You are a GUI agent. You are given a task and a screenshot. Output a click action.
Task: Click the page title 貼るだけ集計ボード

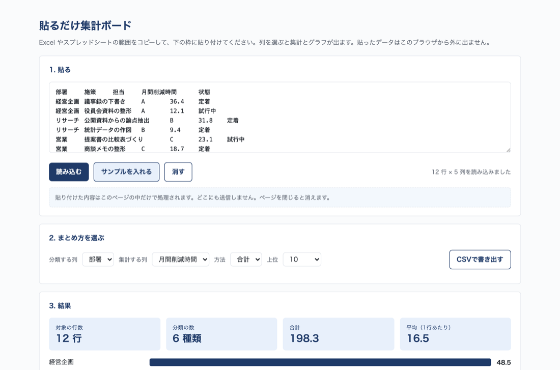86,25
